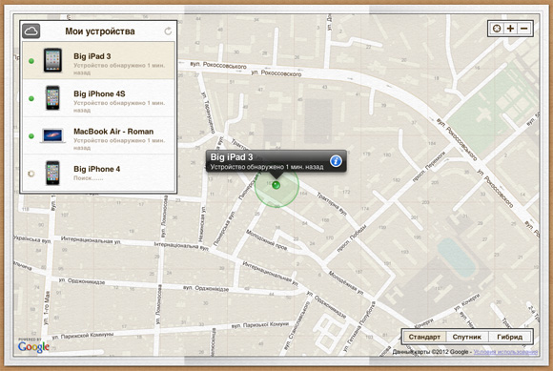This screenshot has height=371, width=553.
Task: Switch map to Стандарт view
Action: click(424, 337)
